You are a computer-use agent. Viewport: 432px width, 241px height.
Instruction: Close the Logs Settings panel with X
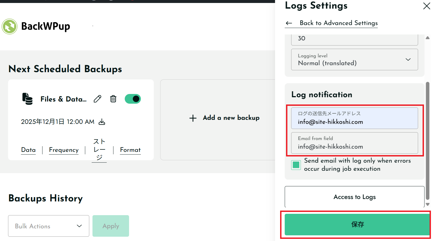426,6
